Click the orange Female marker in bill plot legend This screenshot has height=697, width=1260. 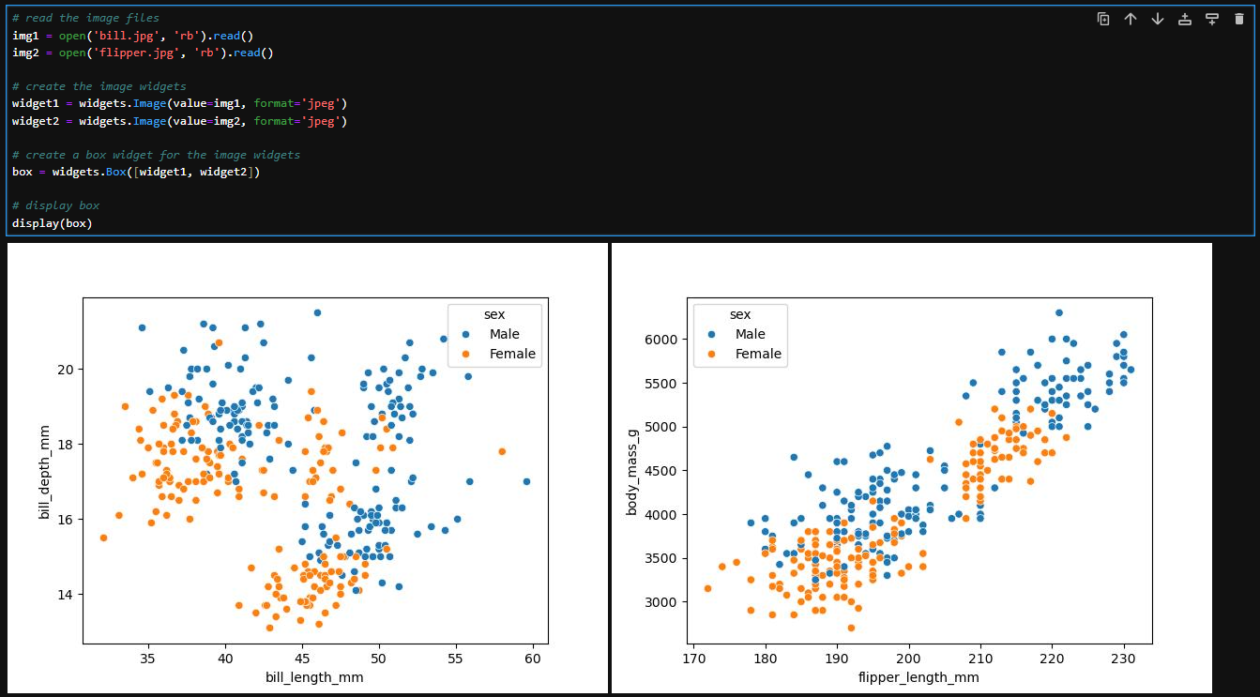point(465,354)
